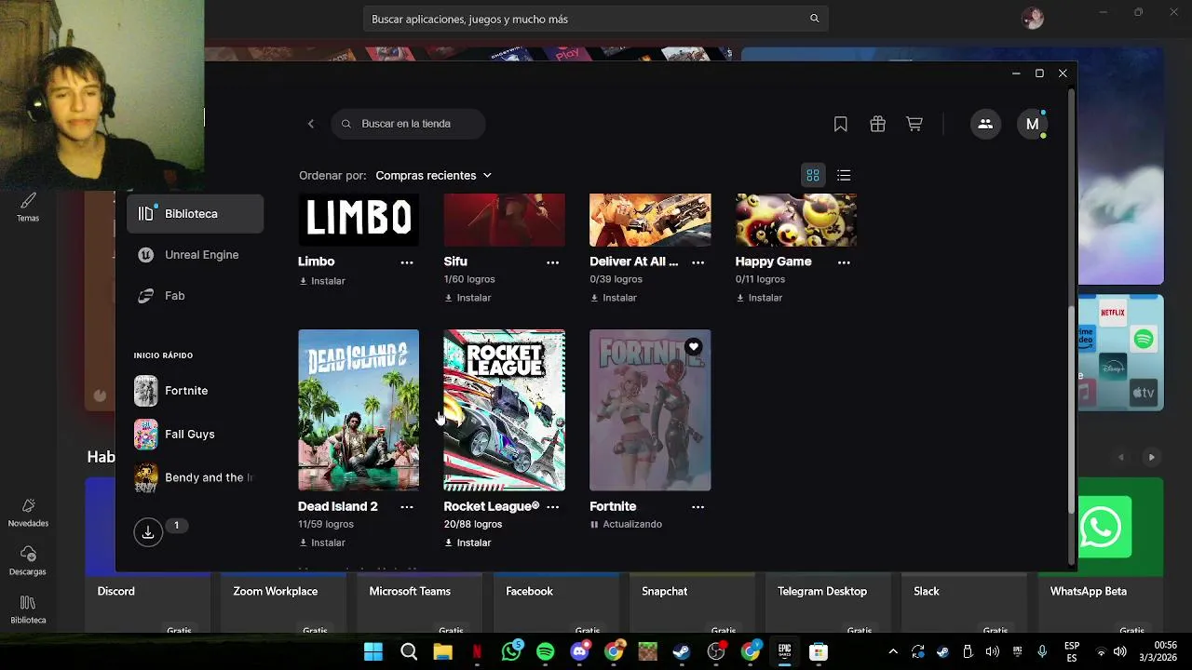Image resolution: width=1192 pixels, height=670 pixels.
Task: Install Happy Game
Action: click(759, 298)
